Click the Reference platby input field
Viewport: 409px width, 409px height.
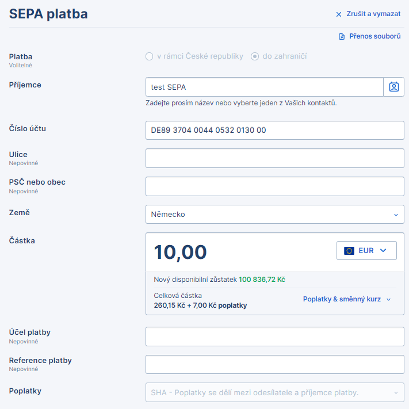274,365
